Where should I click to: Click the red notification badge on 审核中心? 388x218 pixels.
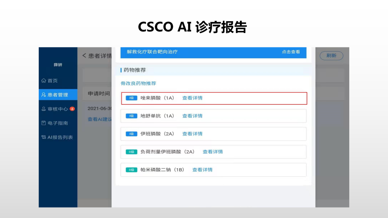coord(72,109)
